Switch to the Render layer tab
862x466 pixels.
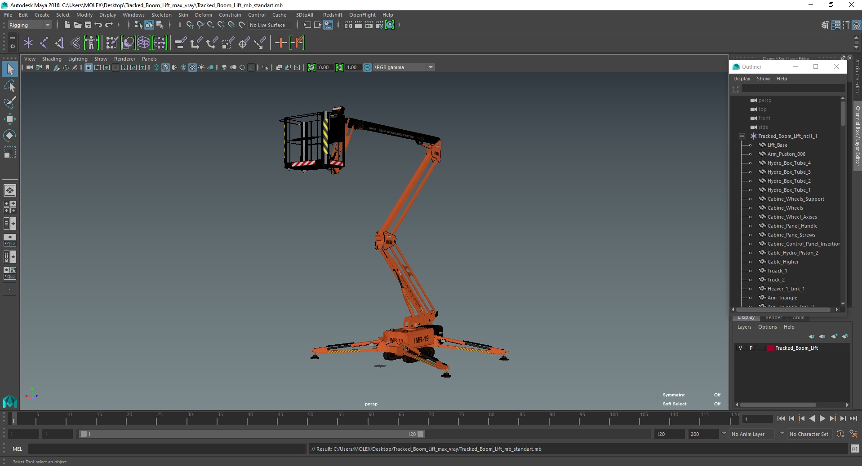[773, 317]
